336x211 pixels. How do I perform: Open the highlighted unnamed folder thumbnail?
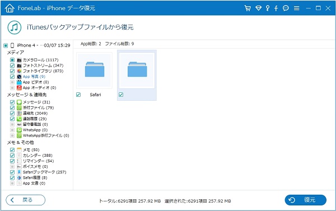click(x=137, y=71)
